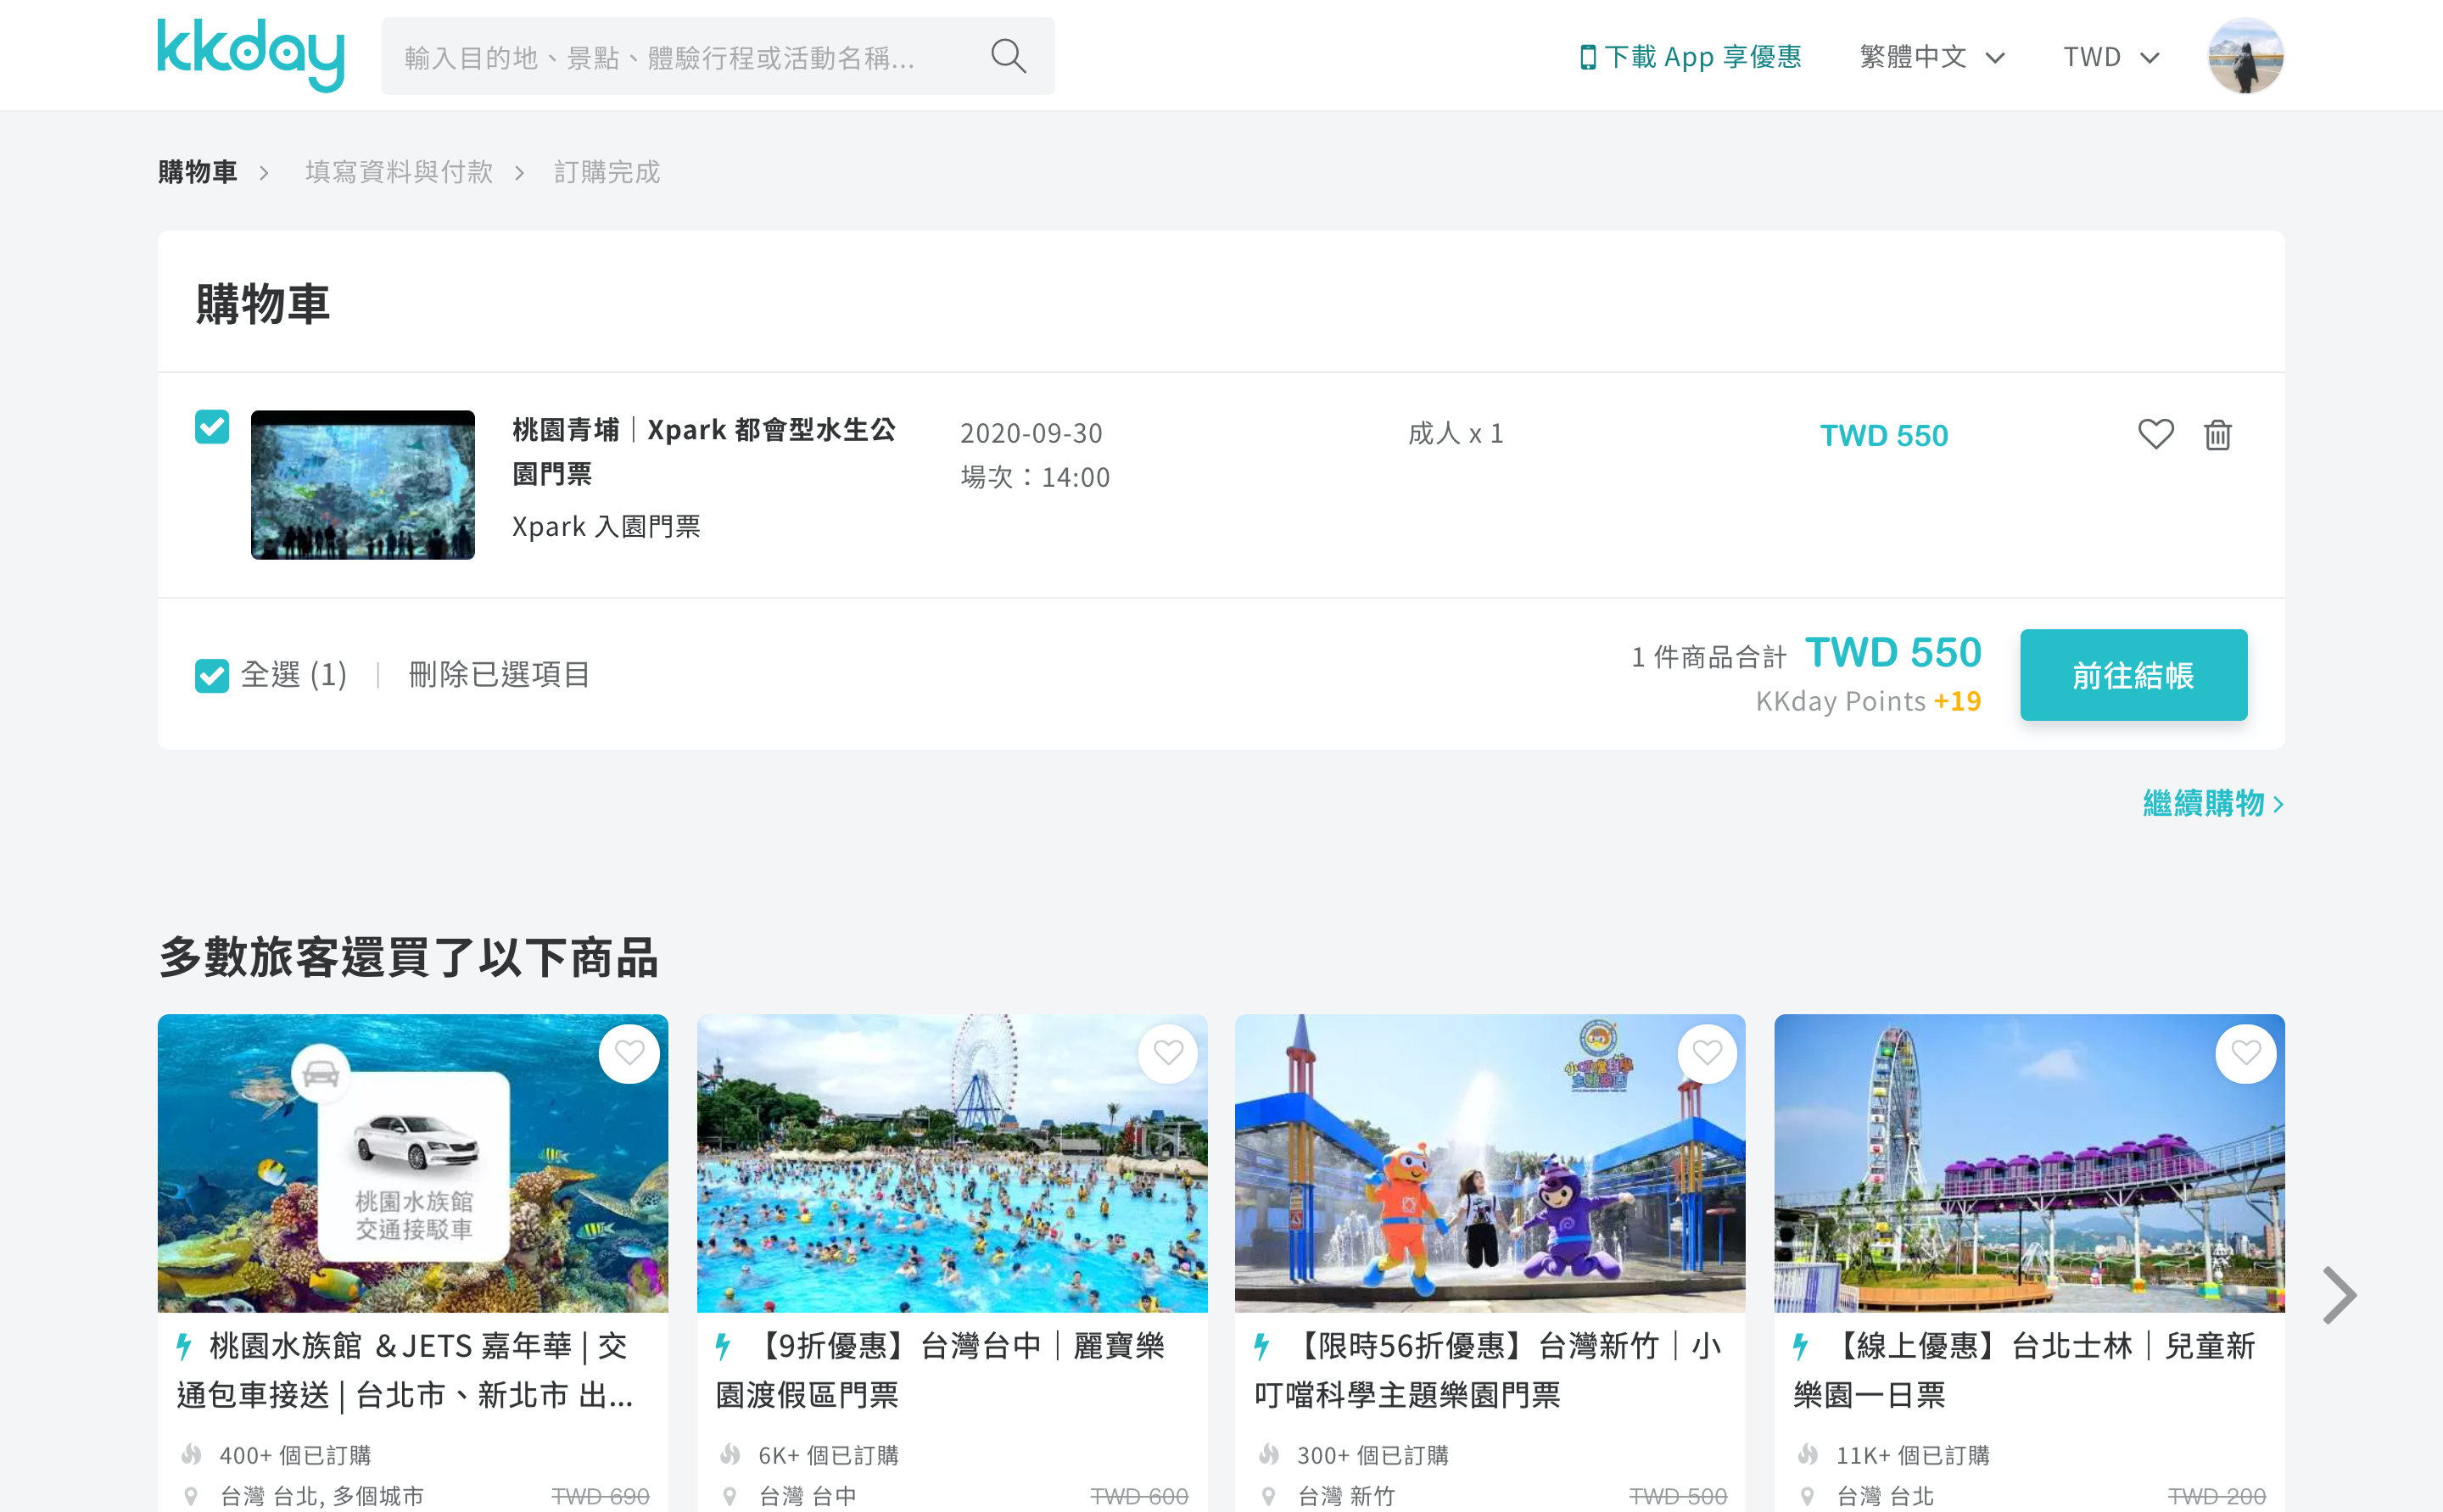Select the 購物車 breadcrumb step
2443x1512 pixels.
coord(198,172)
